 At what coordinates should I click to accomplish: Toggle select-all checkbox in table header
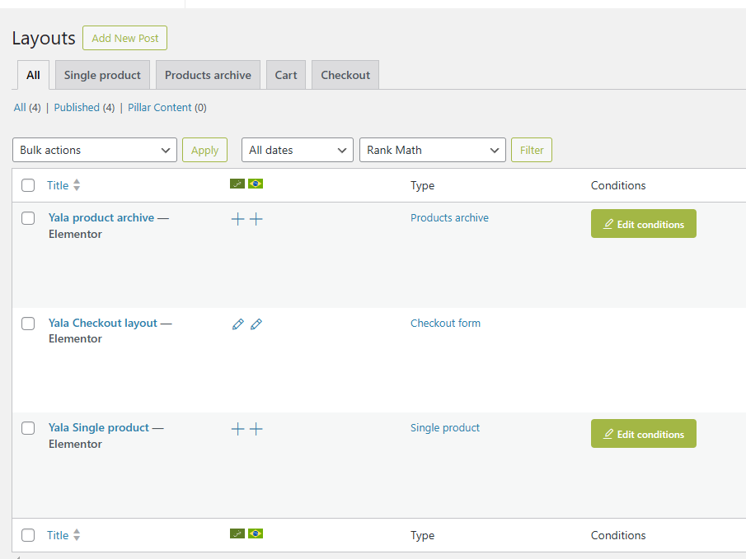(x=28, y=185)
